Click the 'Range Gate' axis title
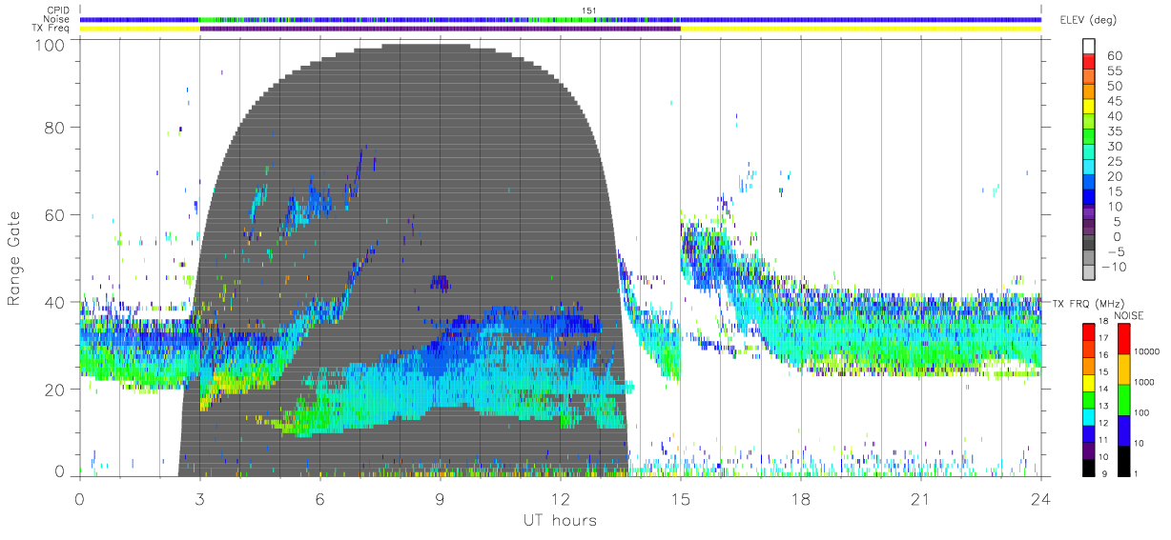Image resolution: width=1171 pixels, height=540 pixels. tap(15, 258)
